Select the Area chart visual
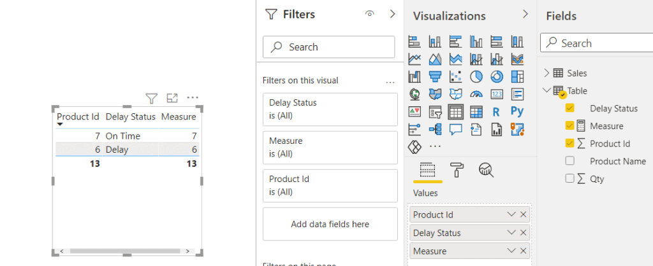This screenshot has width=653, height=266. click(x=435, y=59)
